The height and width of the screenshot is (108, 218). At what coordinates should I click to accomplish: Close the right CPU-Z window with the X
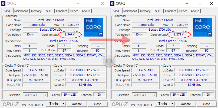click(x=212, y=3)
